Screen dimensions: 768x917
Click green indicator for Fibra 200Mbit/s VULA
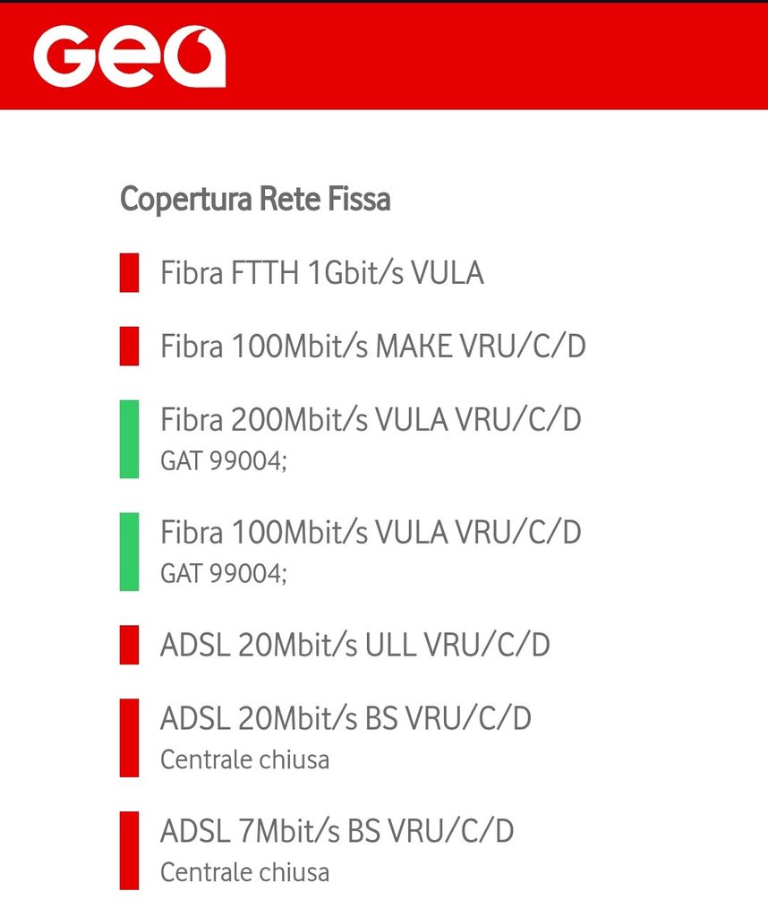coord(129,439)
